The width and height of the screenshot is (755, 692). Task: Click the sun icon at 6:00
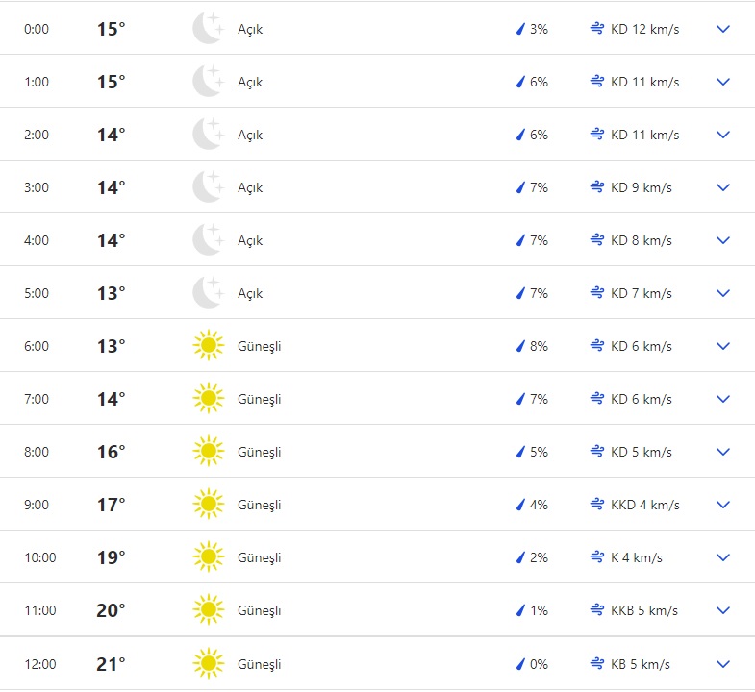(x=208, y=346)
